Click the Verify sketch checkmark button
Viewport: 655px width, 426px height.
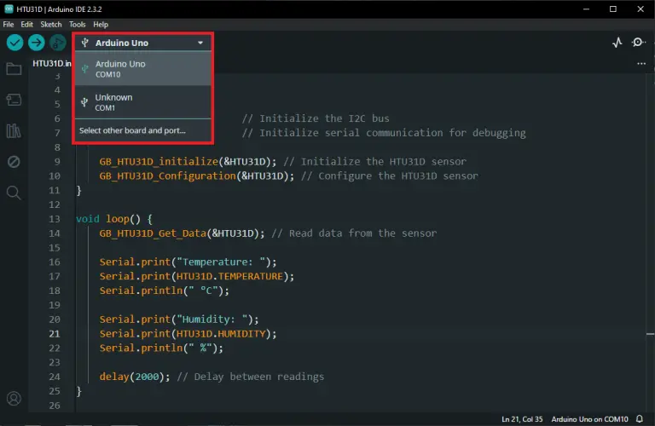(15, 43)
